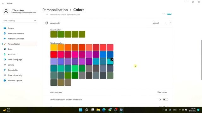Open the Manual accent color dropdown
Screen dimensions: 202x113
159,23
